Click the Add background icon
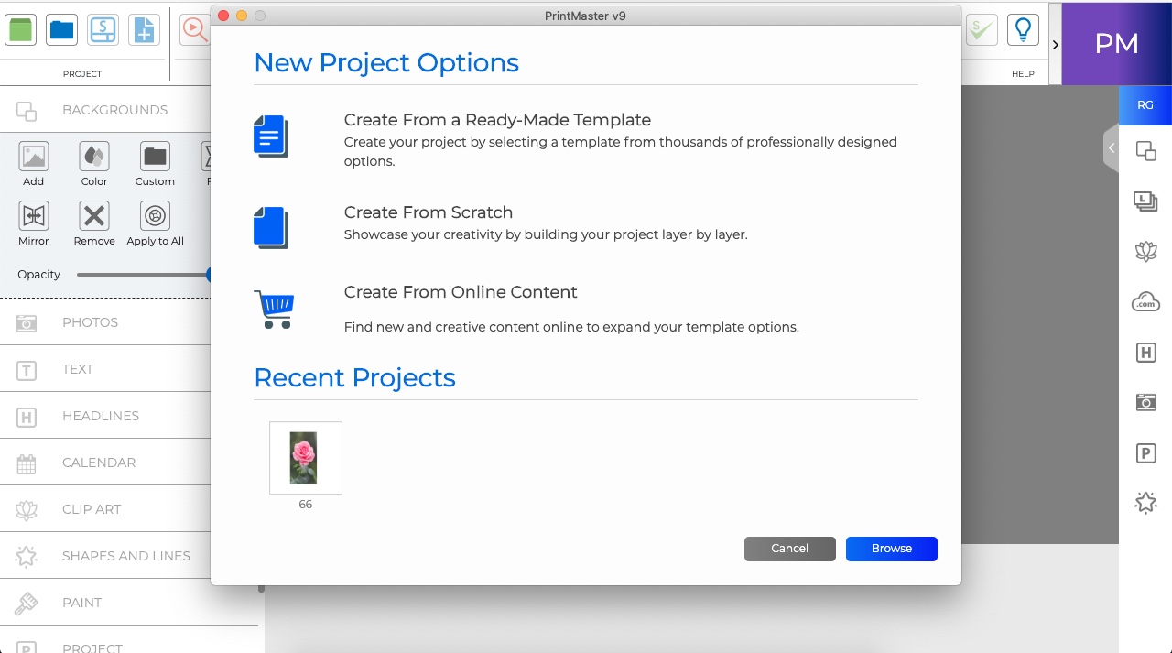 34,157
